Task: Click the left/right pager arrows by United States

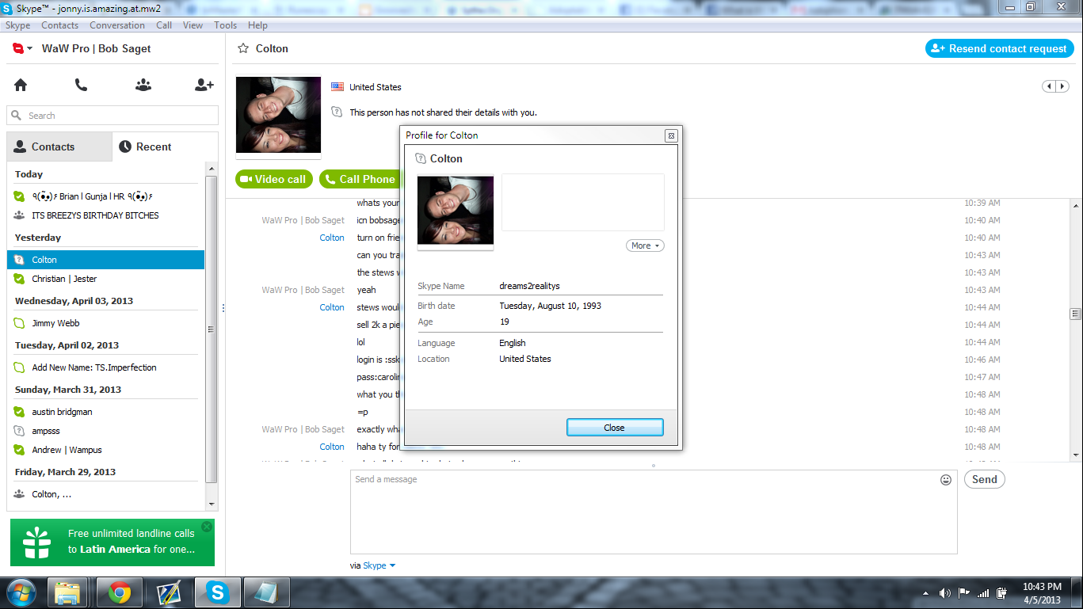Action: point(1055,86)
